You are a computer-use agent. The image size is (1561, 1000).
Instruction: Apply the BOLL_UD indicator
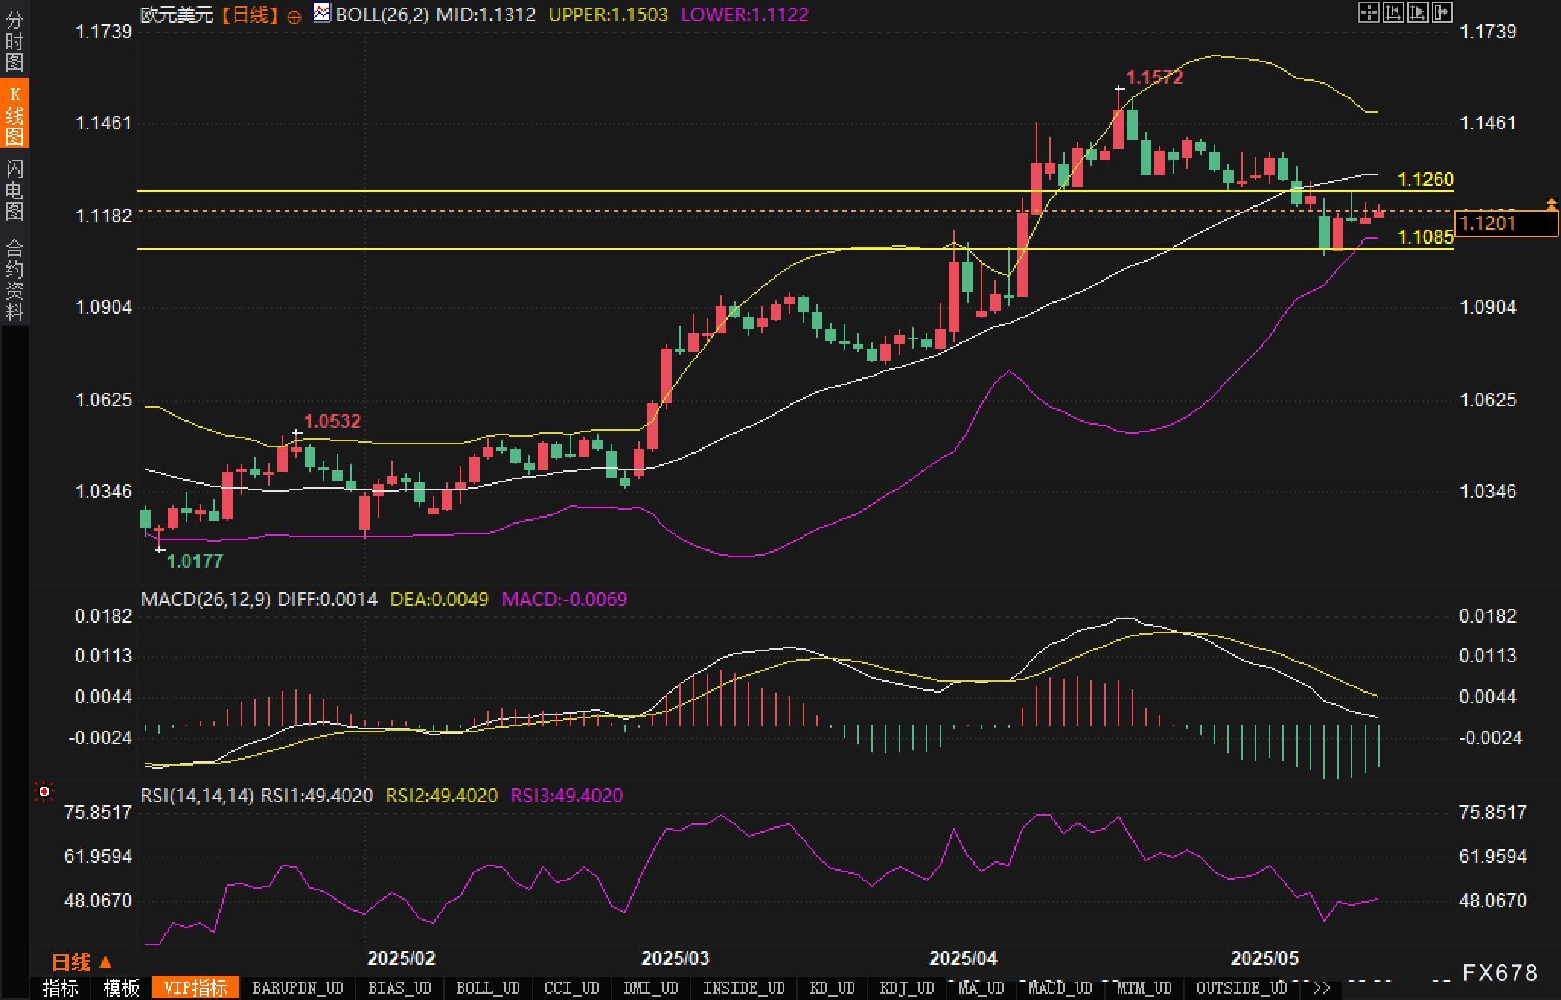point(487,988)
